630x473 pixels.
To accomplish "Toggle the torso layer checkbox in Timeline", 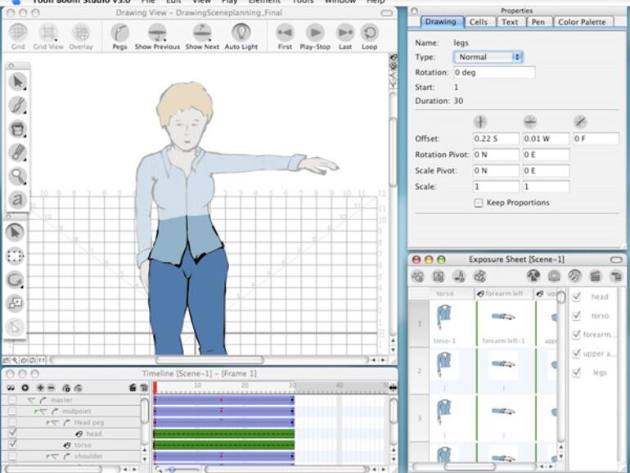I will pyautogui.click(x=12, y=444).
